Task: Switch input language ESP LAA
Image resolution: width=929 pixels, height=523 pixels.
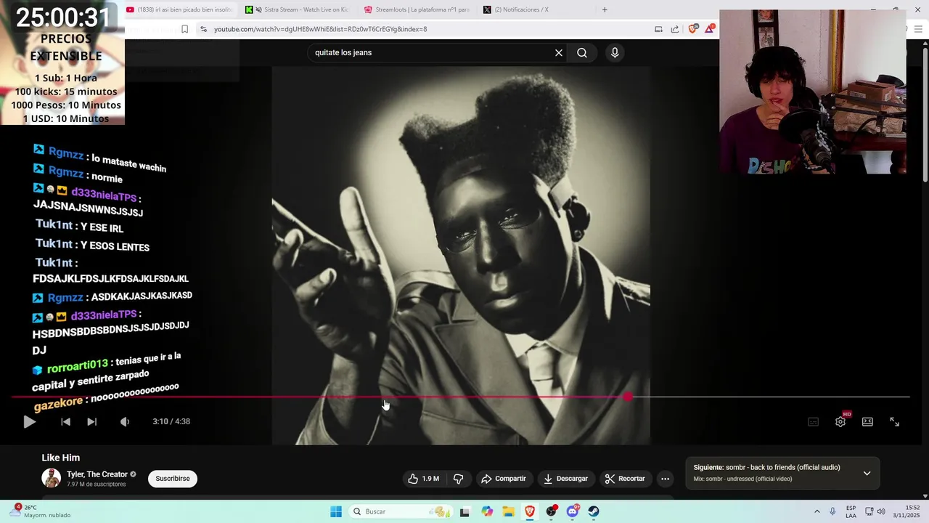Action: [x=851, y=511]
